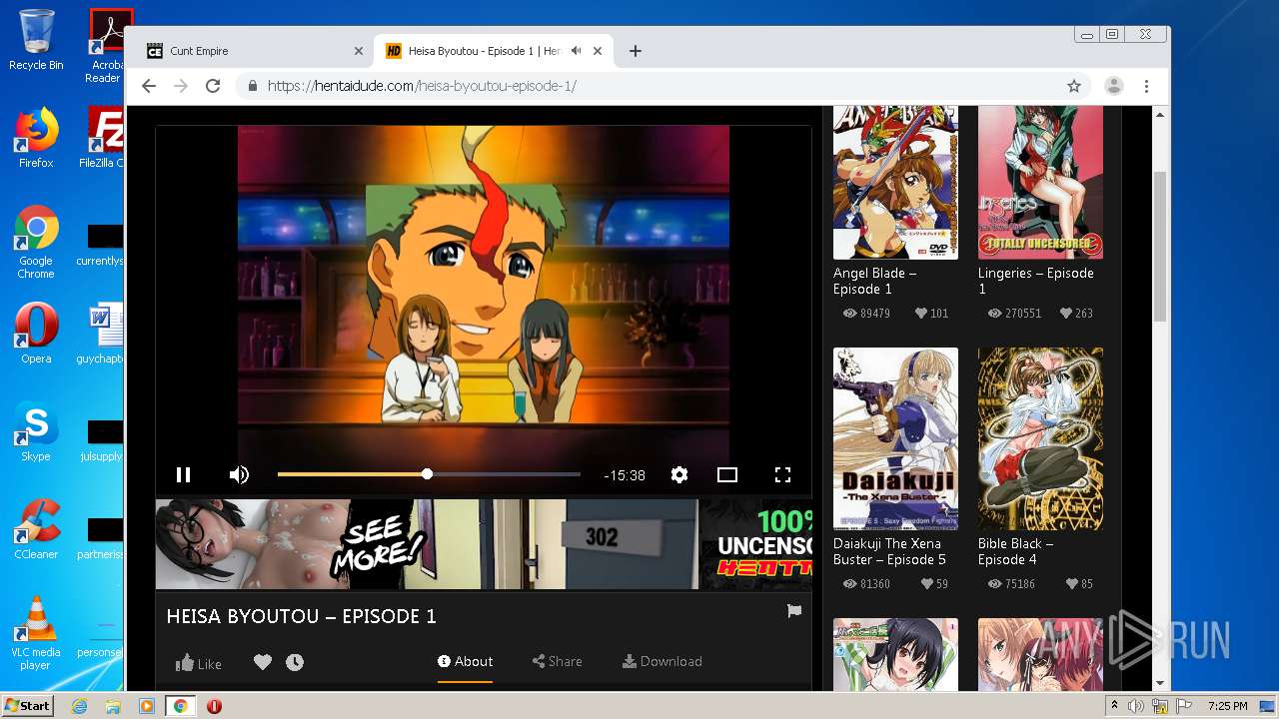The image size is (1279, 719).
Task: Mute the video player volume
Action: (239, 475)
